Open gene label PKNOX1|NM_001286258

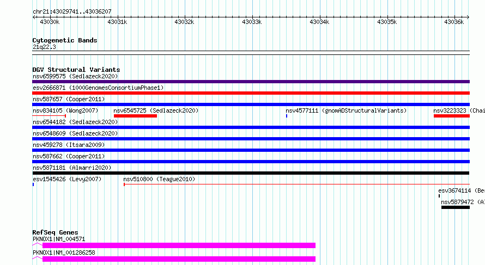(x=64, y=252)
